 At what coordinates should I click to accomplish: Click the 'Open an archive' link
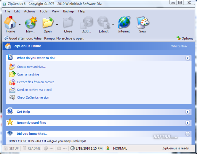click(x=28, y=74)
